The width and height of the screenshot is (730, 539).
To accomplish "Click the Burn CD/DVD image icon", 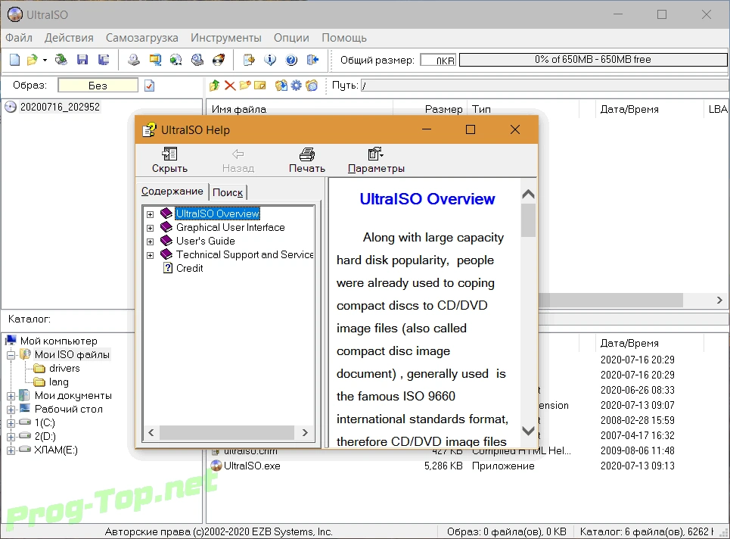I will click(219, 60).
